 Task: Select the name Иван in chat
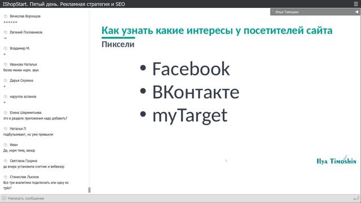click(x=14, y=145)
